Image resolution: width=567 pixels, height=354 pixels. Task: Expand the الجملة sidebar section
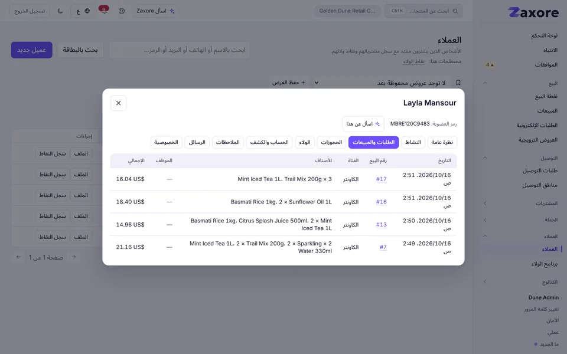(x=485, y=220)
